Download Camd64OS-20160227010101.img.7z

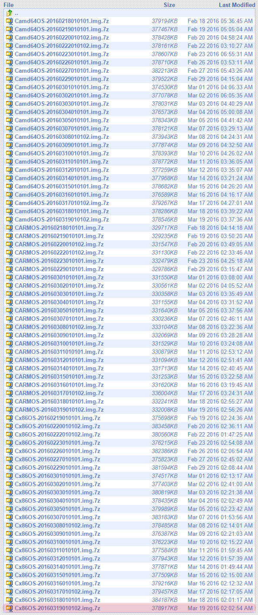(x=62, y=71)
